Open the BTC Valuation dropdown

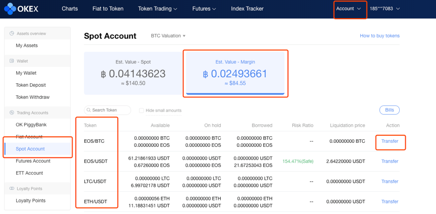click(168, 36)
